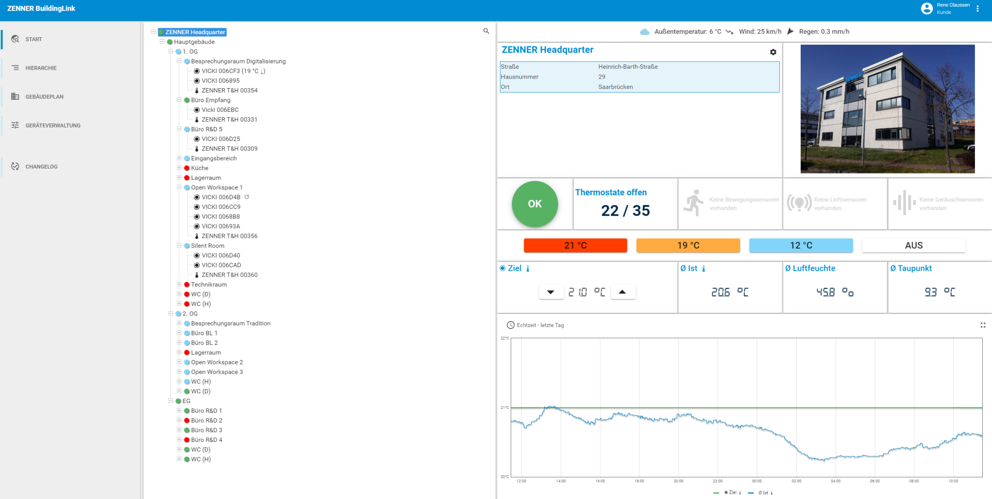This screenshot has height=499, width=992.
Task: Increase target temperature with up arrow
Action: (622, 292)
